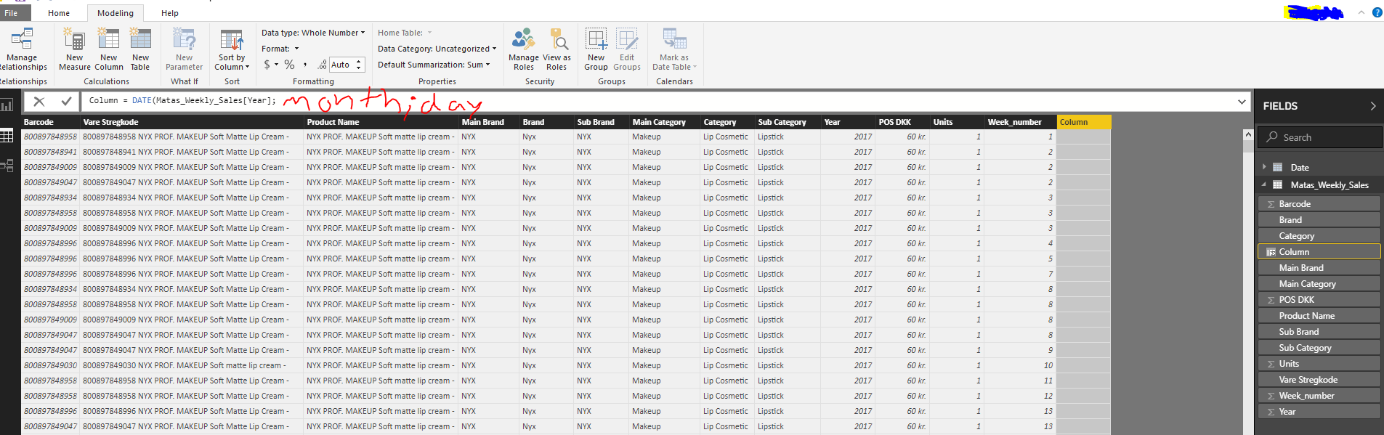Click the Product Name column header

[381, 122]
